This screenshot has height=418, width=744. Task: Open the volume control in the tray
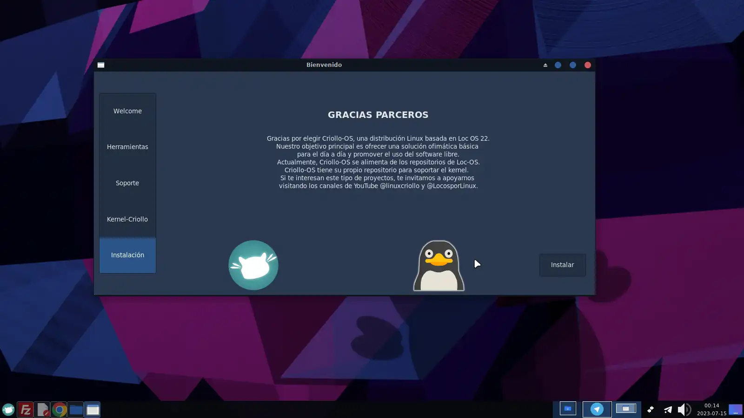(684, 409)
